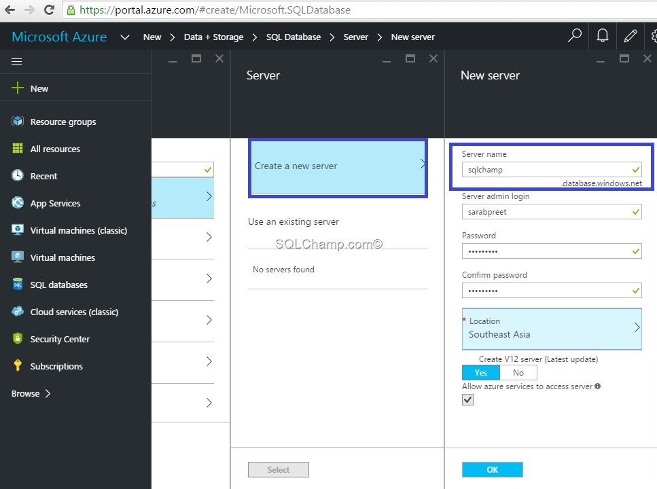Screen dimensions: 657x489
Task: Open notifications bell icon
Action: (603, 35)
